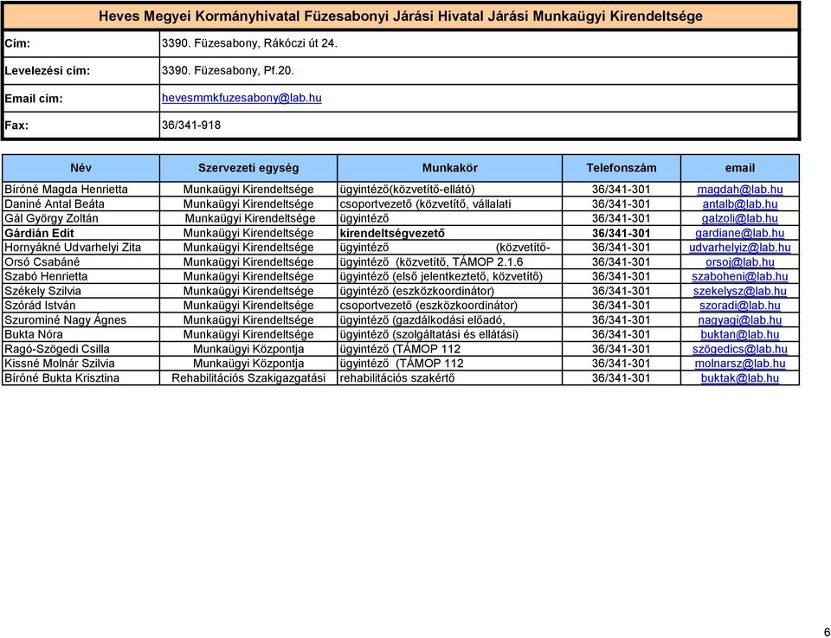Click the name Kissné Molnár Szilvia
831x638 pixels.
60,364
